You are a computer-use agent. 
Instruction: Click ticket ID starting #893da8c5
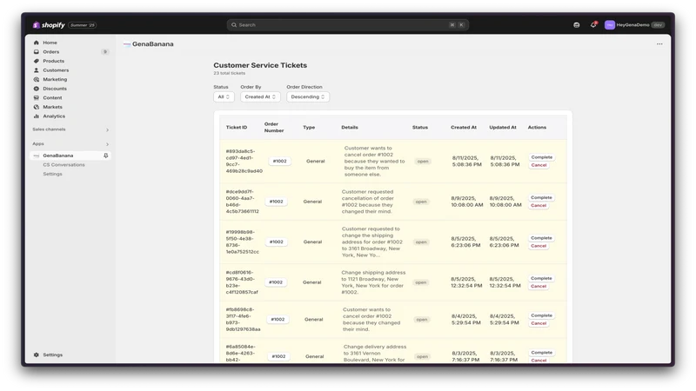point(244,162)
